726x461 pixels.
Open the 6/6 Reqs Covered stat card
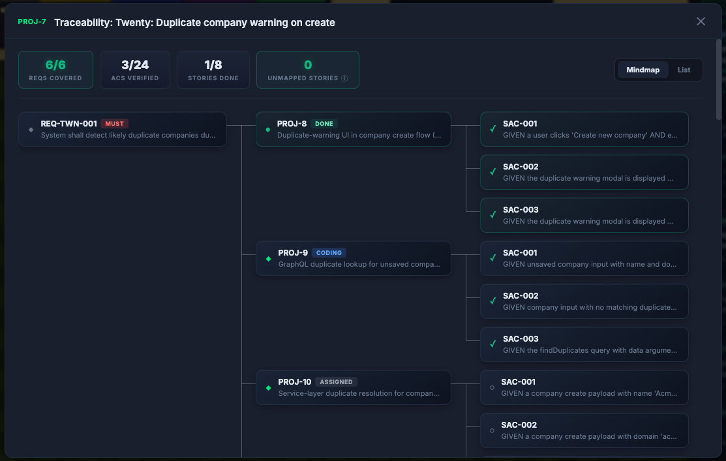coord(55,69)
